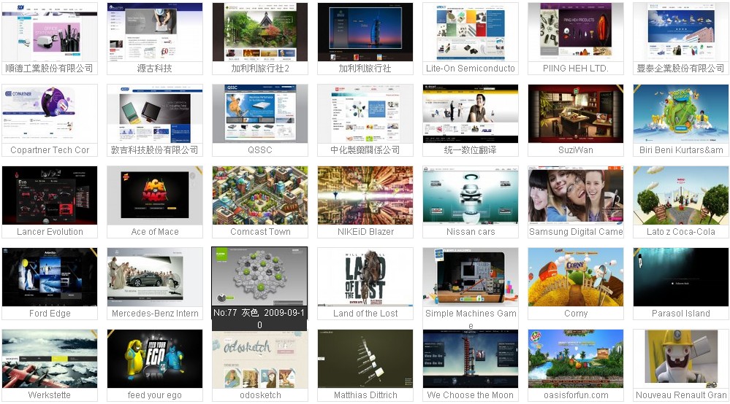
Task: Click the Ford Edge caption
Action: tap(50, 314)
